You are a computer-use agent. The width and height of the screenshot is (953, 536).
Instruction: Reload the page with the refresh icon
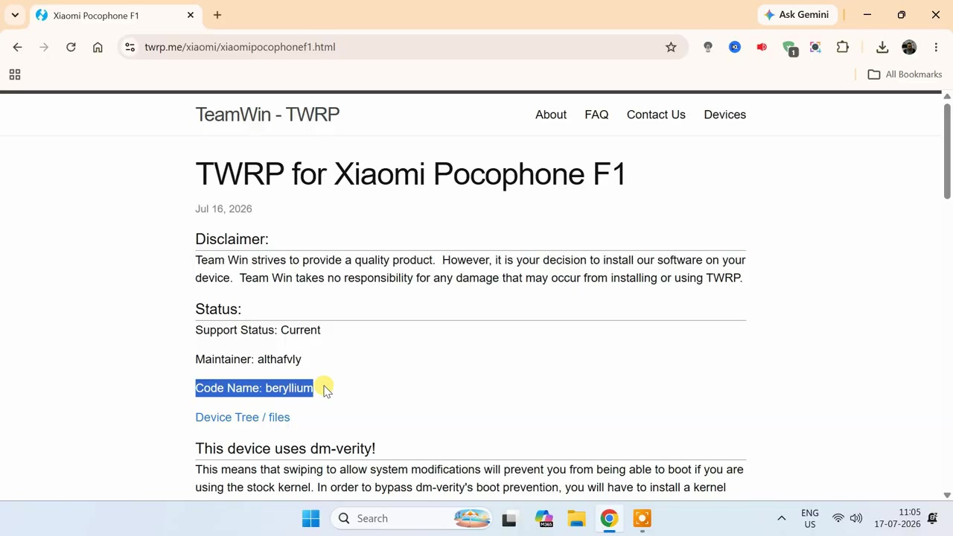(71, 47)
